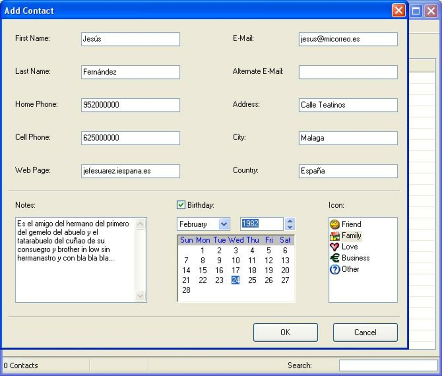
Task: Choose the Family house icon
Action: point(335,235)
